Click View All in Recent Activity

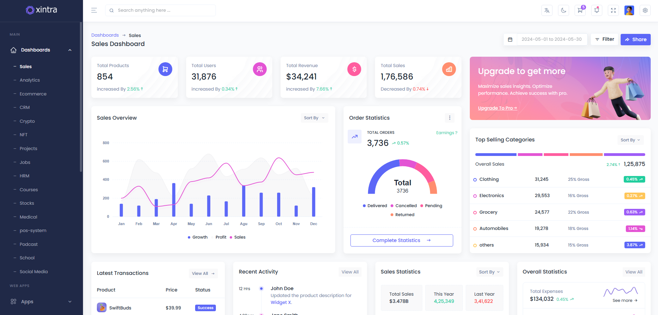coord(350,272)
